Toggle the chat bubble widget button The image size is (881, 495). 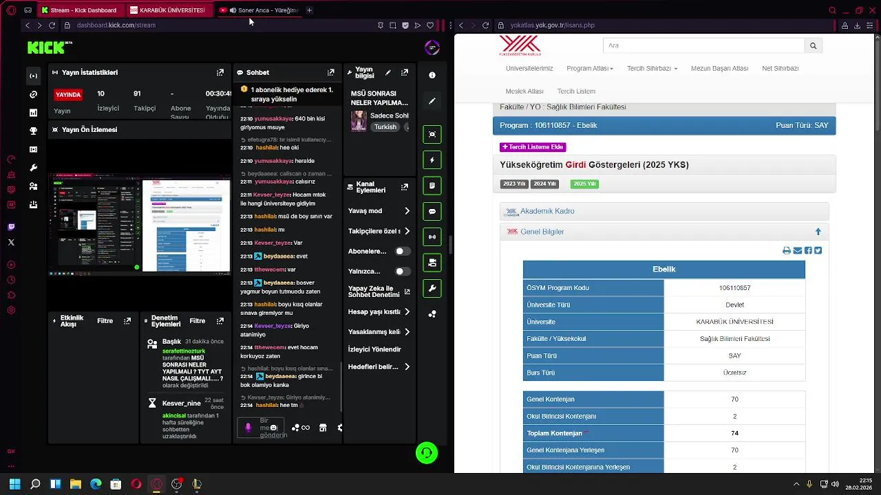click(432, 211)
